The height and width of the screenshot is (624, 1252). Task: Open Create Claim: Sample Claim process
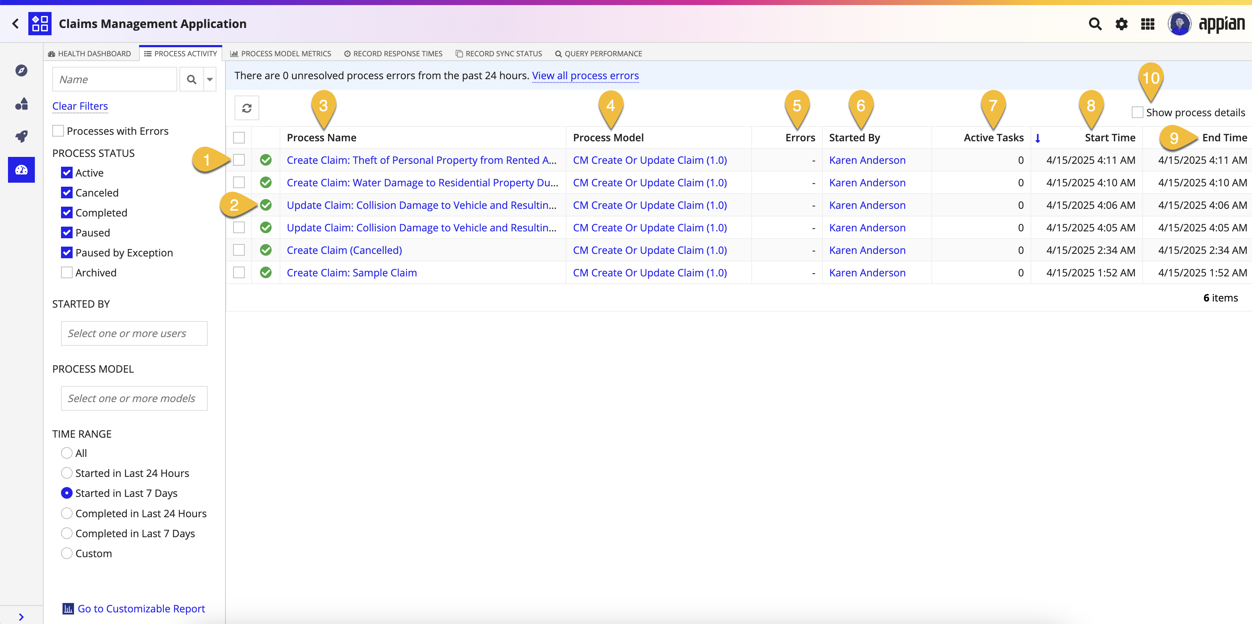pos(352,273)
